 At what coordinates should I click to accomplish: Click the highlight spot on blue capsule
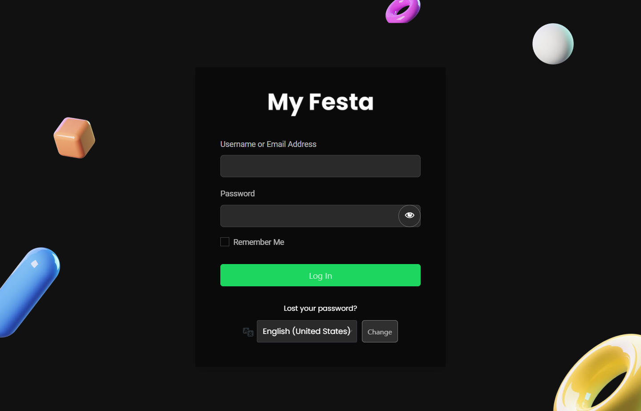pyautogui.click(x=34, y=264)
